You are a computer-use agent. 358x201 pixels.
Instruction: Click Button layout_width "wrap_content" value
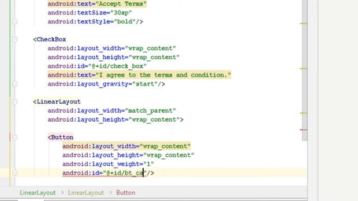[x=165, y=146]
